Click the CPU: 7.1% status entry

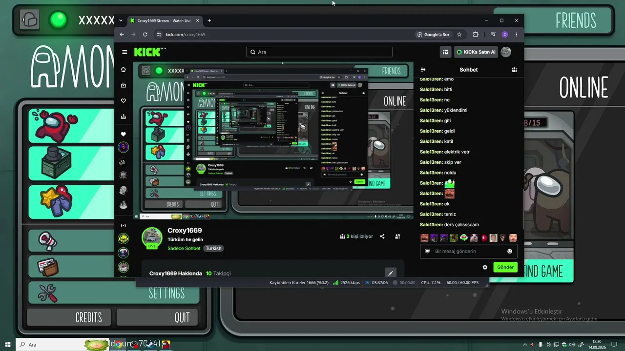431,283
